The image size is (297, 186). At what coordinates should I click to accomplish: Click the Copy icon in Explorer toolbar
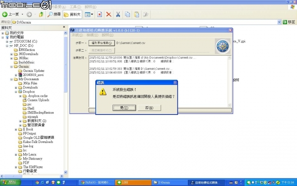coord(127,14)
